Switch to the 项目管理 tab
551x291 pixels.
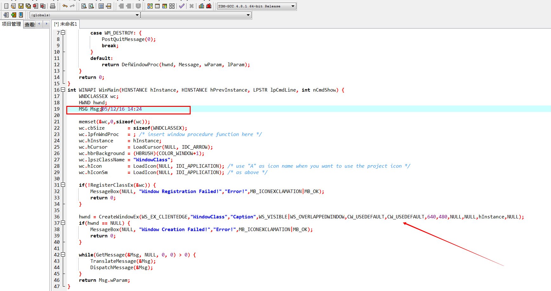11,24
